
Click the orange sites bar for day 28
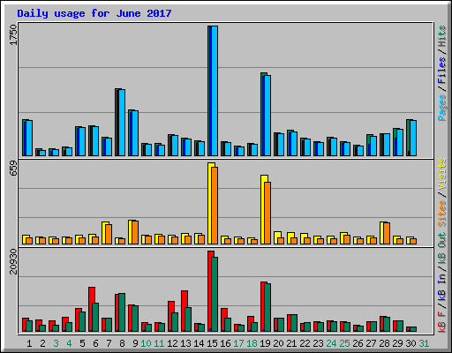point(387,234)
